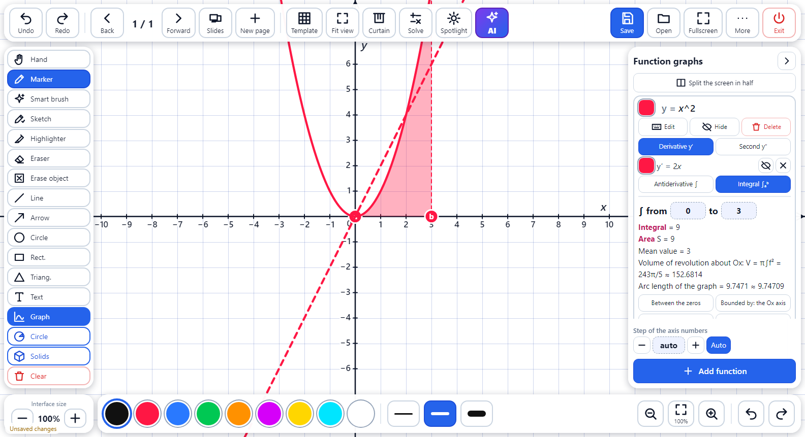Toggle the Second y'' derivative
This screenshot has height=437, width=805.
(753, 147)
